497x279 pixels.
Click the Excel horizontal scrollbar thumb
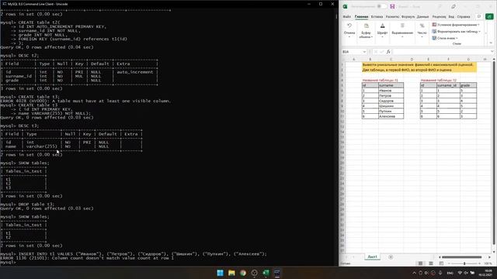461,257
